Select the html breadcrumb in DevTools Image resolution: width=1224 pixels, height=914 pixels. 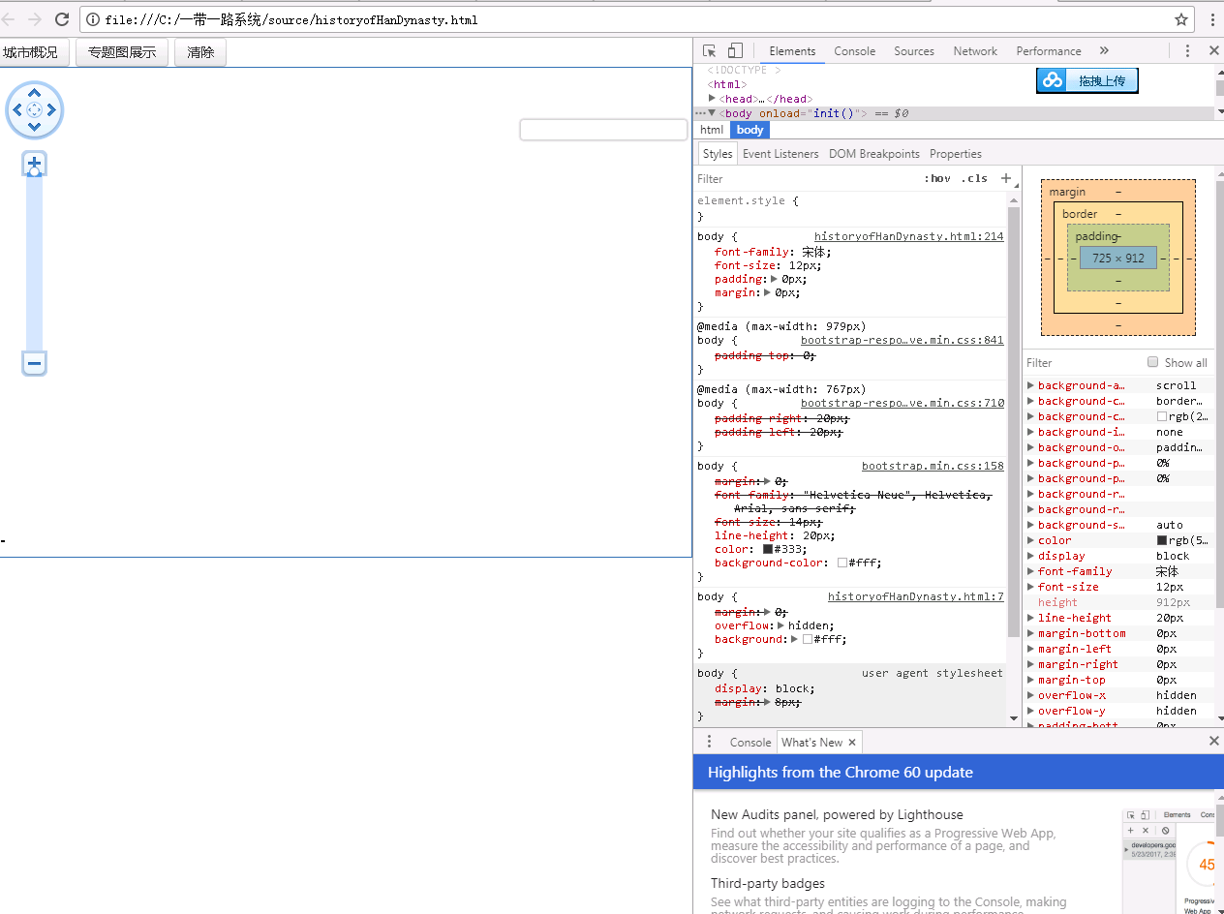[x=712, y=130]
